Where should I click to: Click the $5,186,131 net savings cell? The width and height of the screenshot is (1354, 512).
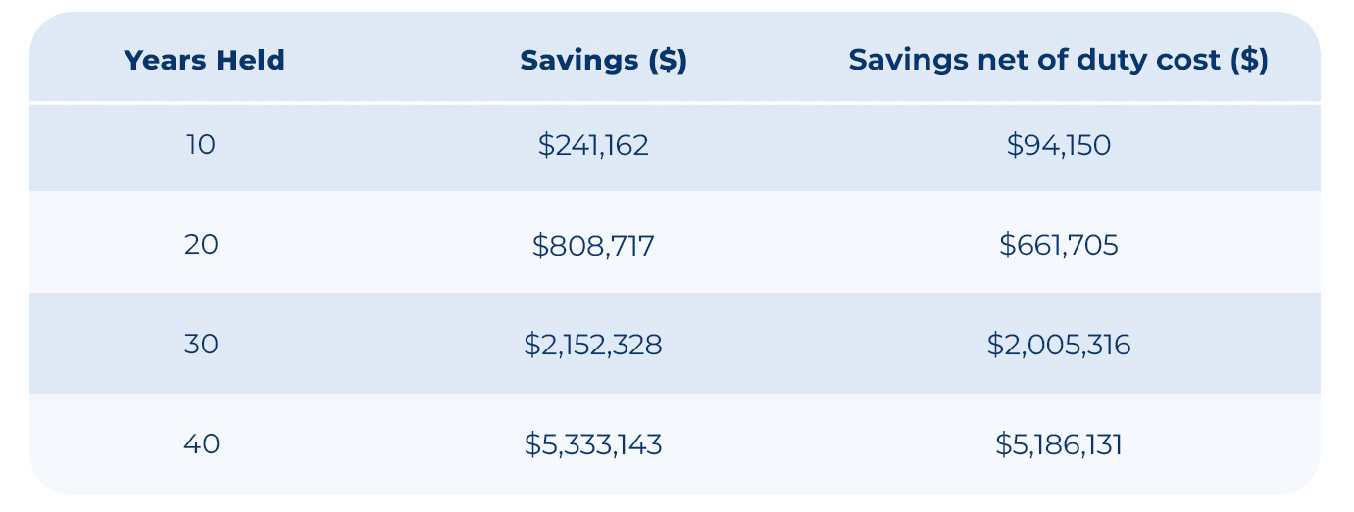(x=1058, y=444)
